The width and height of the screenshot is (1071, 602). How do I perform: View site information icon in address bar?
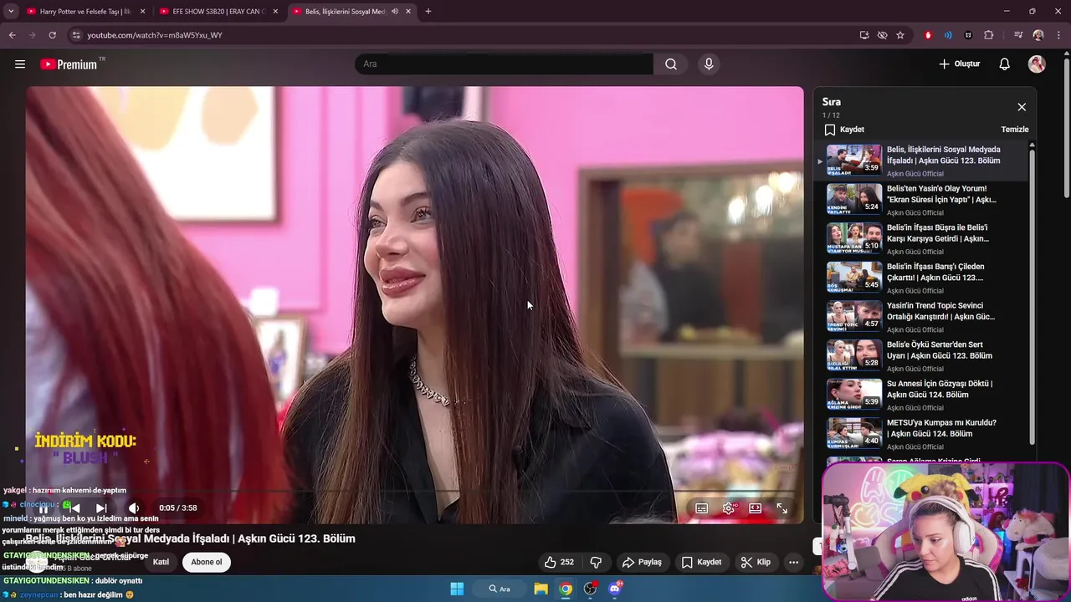click(x=76, y=35)
